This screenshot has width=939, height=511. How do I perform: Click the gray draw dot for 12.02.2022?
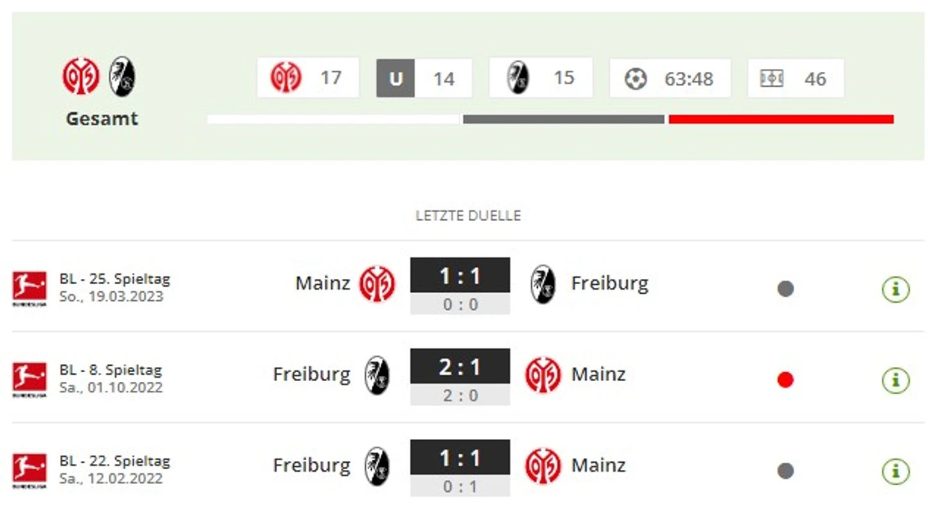[785, 471]
